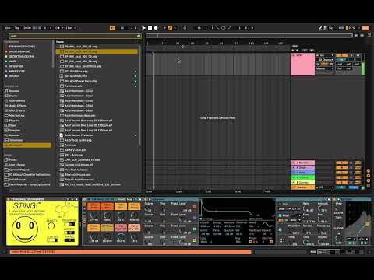This screenshot has height=280, width=374.
Task: Click the arrangement overview bar
Action: (x=249, y=36)
